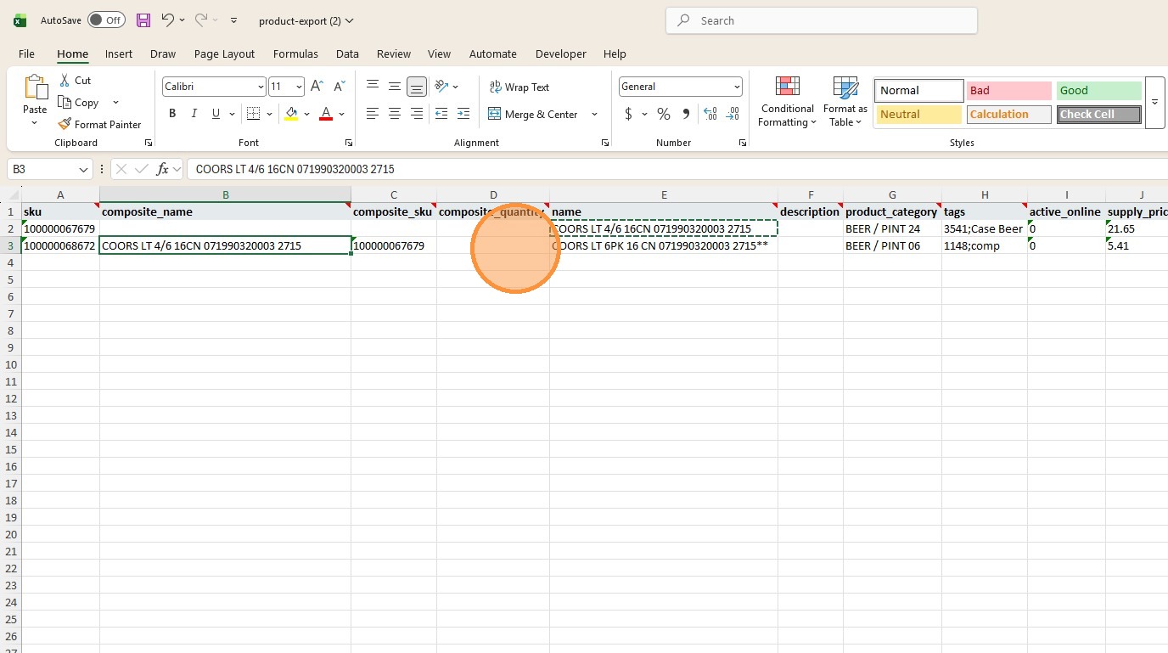1168x653 pixels.
Task: Open Customize Quick Access Toolbar dropdown
Action: coord(233,20)
